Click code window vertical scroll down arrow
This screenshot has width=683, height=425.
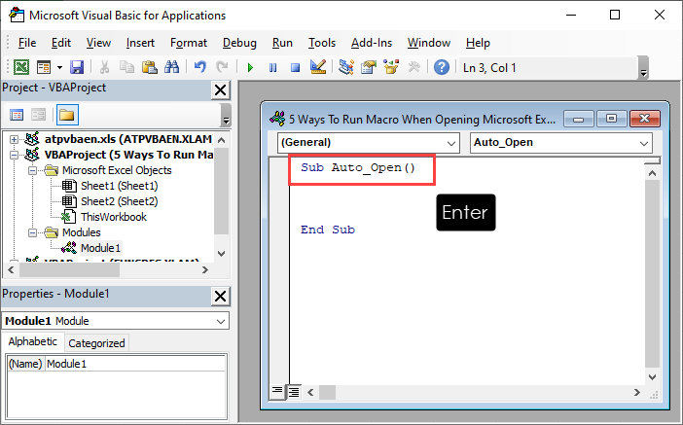652,377
